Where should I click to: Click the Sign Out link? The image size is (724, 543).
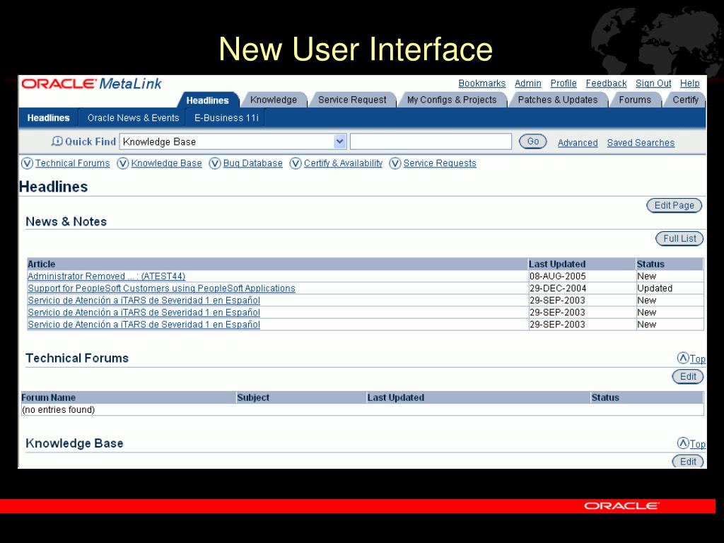tap(653, 83)
